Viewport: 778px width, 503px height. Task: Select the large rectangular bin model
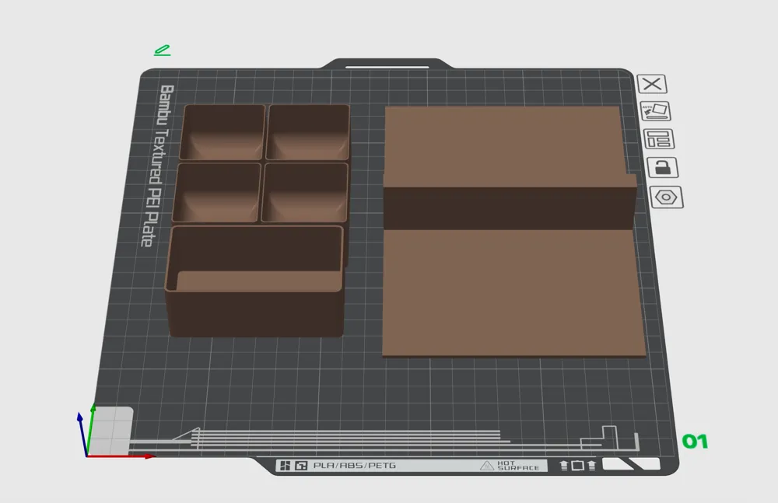point(255,281)
